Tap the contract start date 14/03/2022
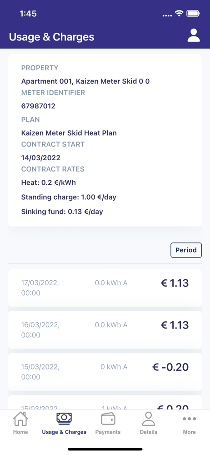The width and height of the screenshot is (210, 455). point(41,158)
